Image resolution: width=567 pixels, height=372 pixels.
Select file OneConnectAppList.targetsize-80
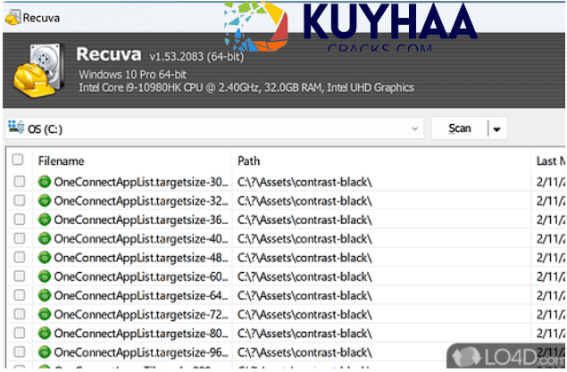coord(141,334)
